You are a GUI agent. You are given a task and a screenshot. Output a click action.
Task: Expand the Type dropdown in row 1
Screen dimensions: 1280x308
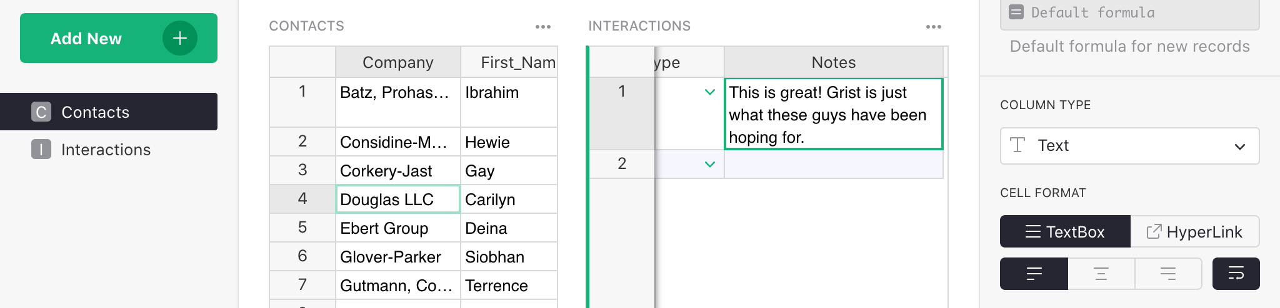[709, 92]
